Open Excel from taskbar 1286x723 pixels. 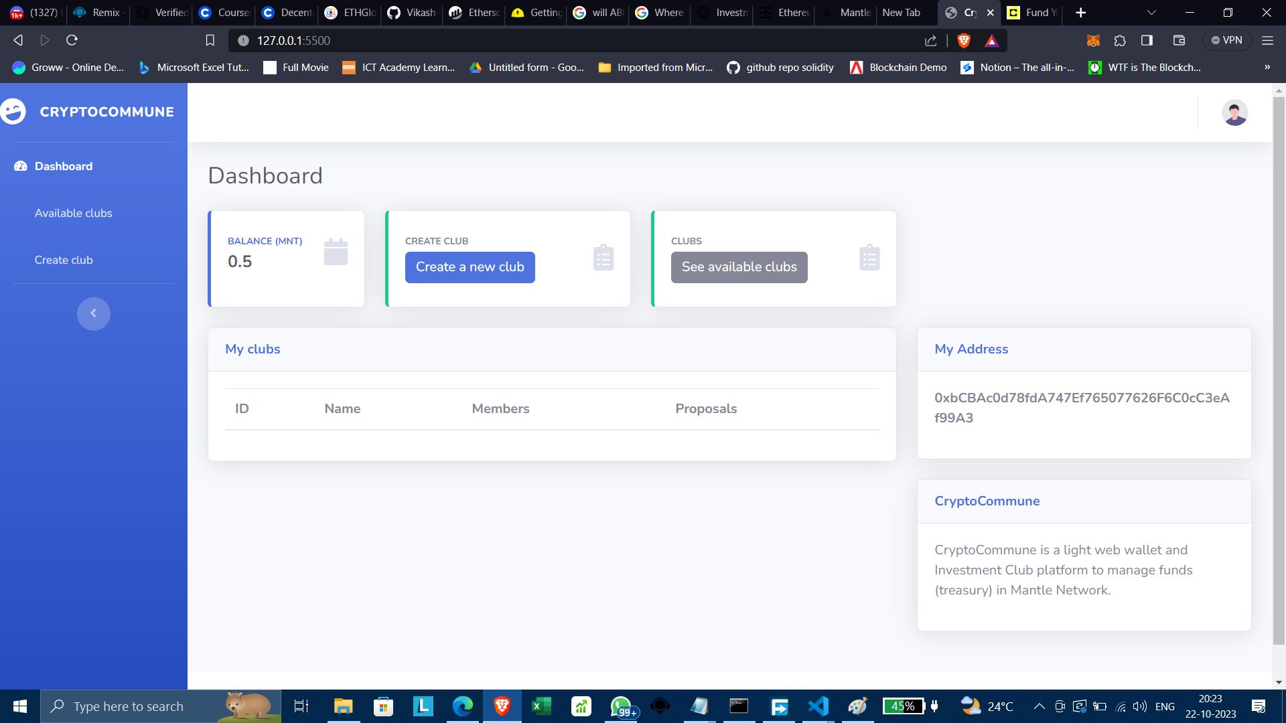point(541,706)
